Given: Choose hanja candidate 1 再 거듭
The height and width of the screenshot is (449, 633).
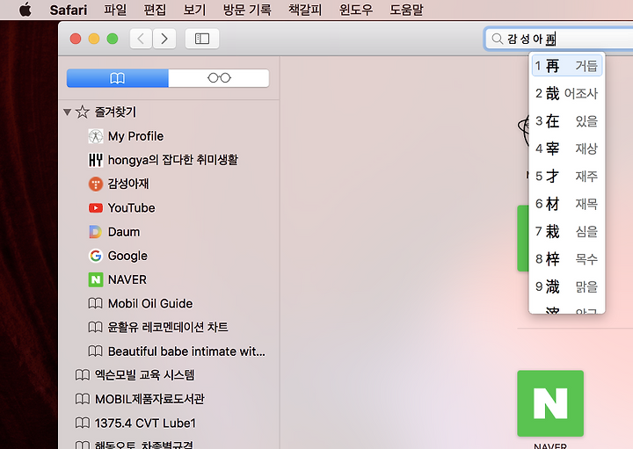Looking at the screenshot, I should 567,66.
